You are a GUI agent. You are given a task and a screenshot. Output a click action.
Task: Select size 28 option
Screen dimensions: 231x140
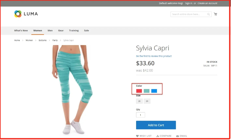tap(139, 101)
